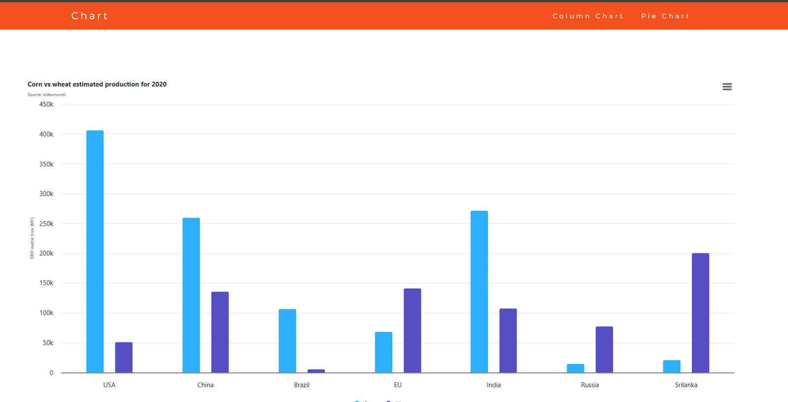Pick Brazil's tiny purple wheat bar
The height and width of the screenshot is (402, 788).
[x=316, y=371]
